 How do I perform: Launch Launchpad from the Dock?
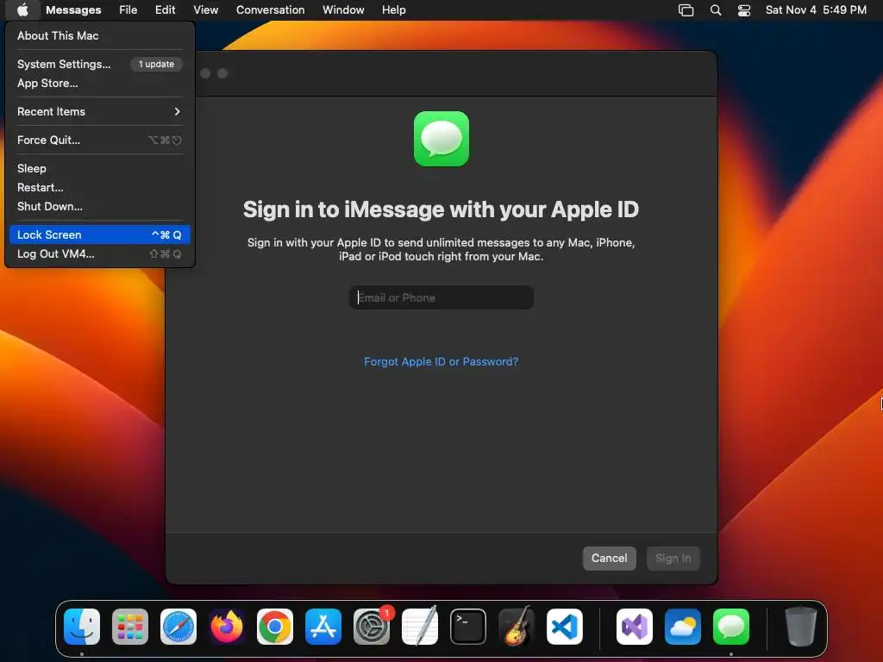130,626
